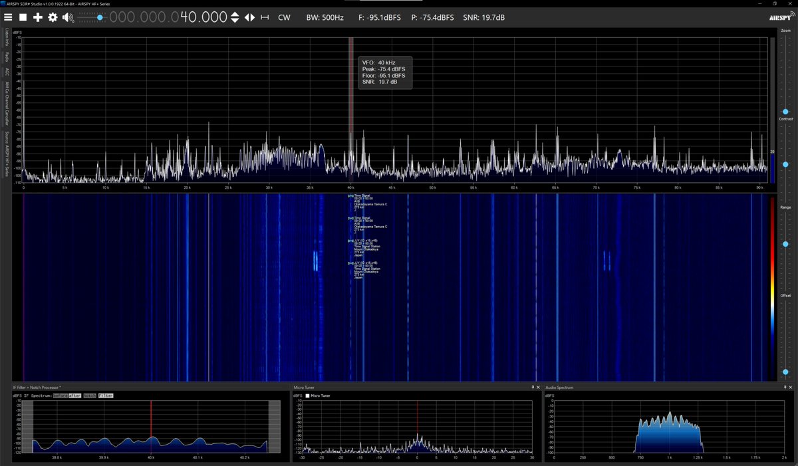The image size is (798, 466).
Task: Open the Radio side tab
Action: point(7,57)
